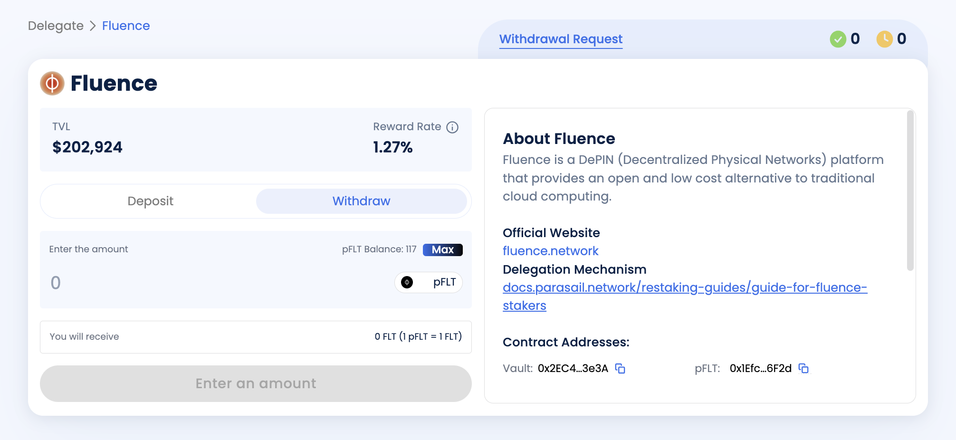Click the Contract Addresses heading
The width and height of the screenshot is (956, 440).
point(566,342)
